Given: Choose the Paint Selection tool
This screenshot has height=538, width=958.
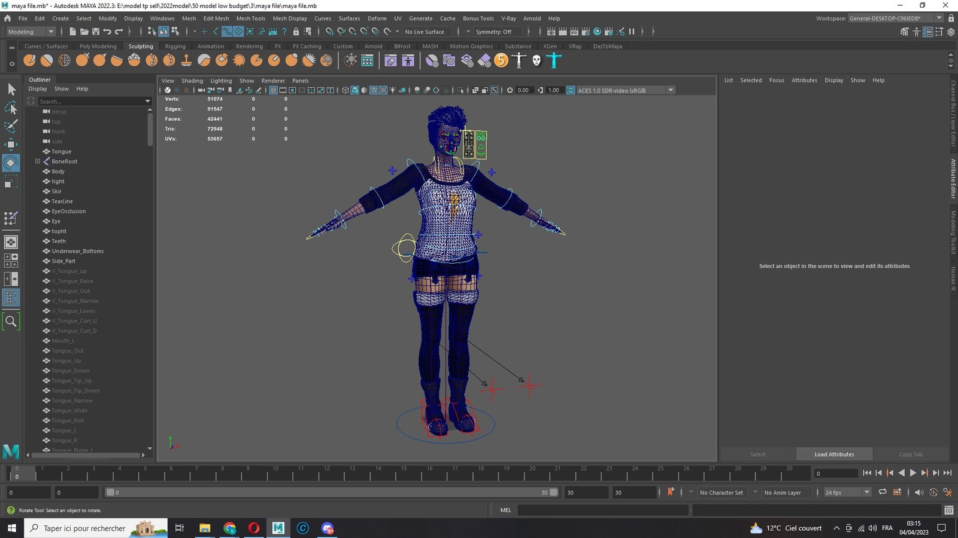Looking at the screenshot, I should click(x=11, y=126).
